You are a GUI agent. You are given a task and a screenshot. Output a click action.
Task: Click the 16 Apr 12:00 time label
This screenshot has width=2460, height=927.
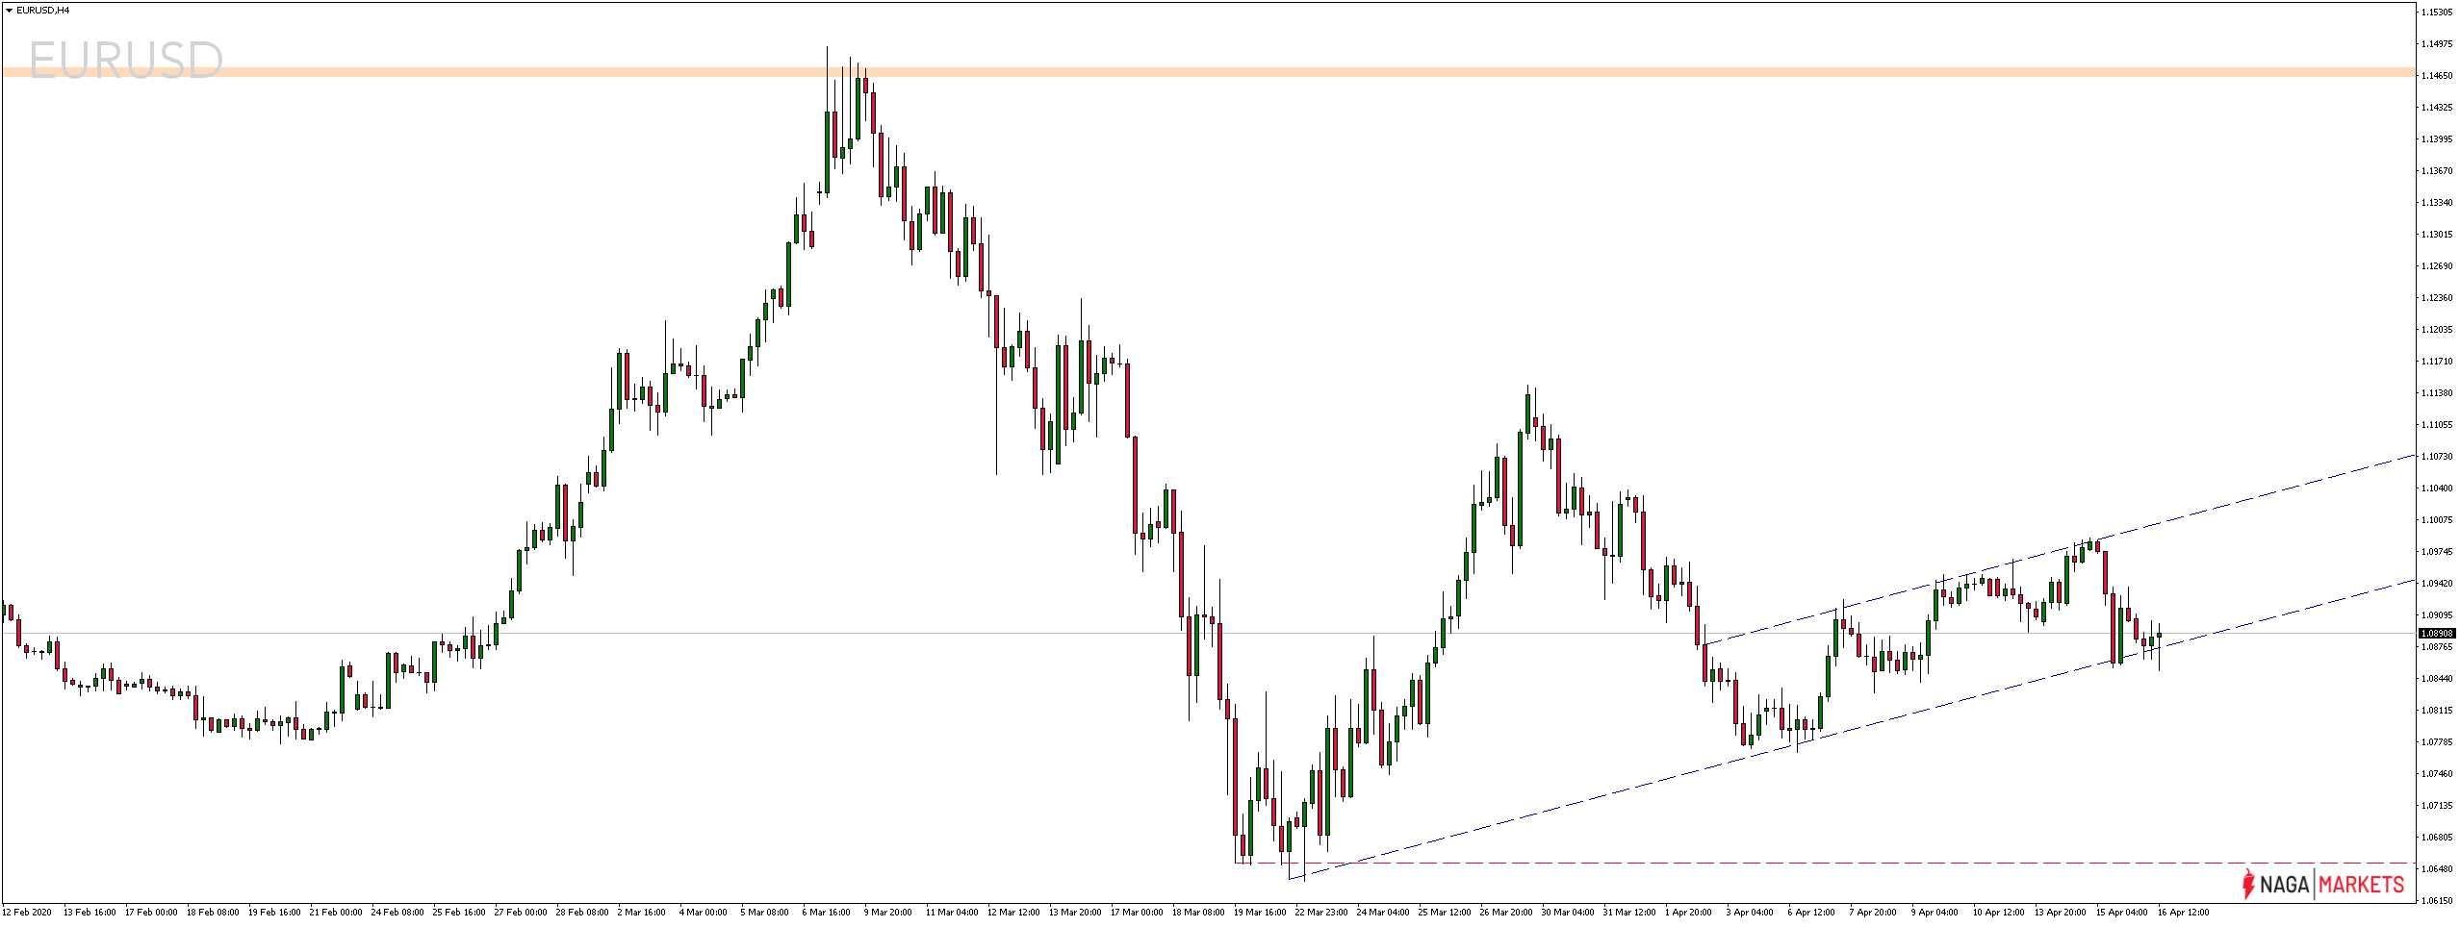(x=2183, y=912)
